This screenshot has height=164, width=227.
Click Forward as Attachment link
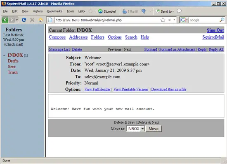click(177, 49)
